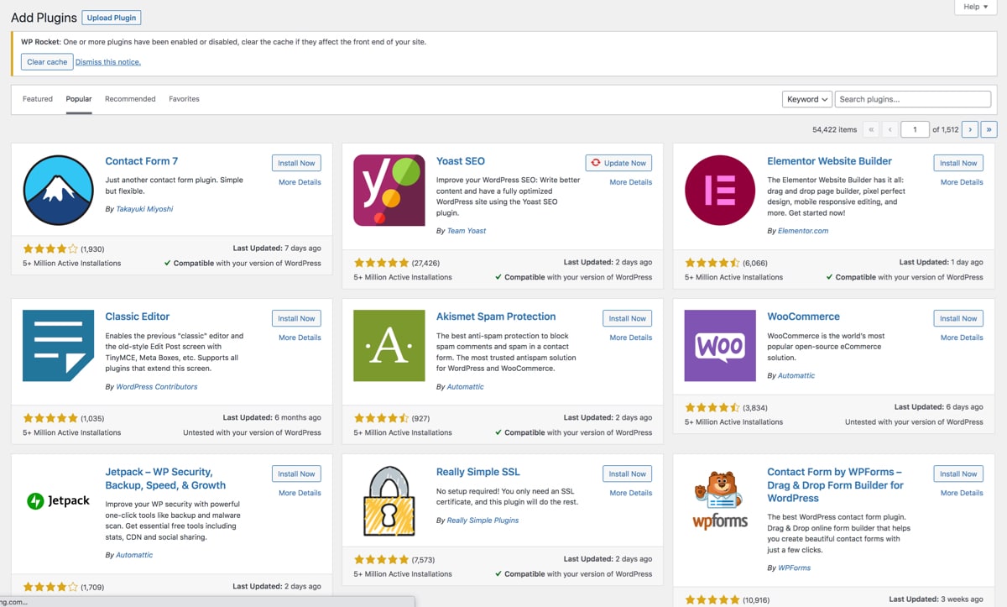Open author link Team Yoast
The image size is (1007, 607).
[467, 231]
